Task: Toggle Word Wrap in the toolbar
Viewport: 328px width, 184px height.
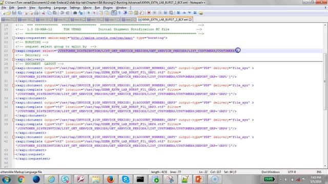Action: [114, 13]
